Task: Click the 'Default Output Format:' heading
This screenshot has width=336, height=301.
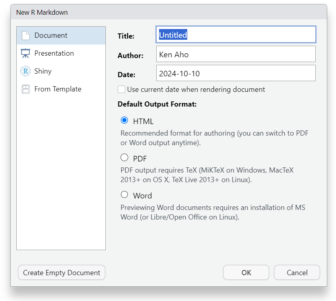Action: click(x=157, y=104)
